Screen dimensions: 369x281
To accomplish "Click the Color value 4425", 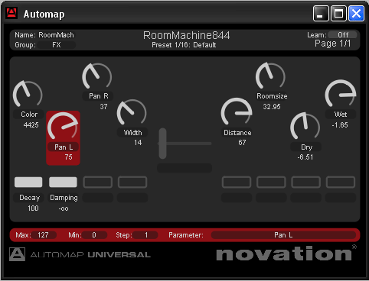I will pos(31,125).
